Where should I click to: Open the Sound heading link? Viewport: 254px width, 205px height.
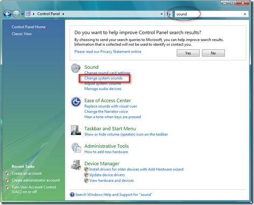[x=91, y=67]
